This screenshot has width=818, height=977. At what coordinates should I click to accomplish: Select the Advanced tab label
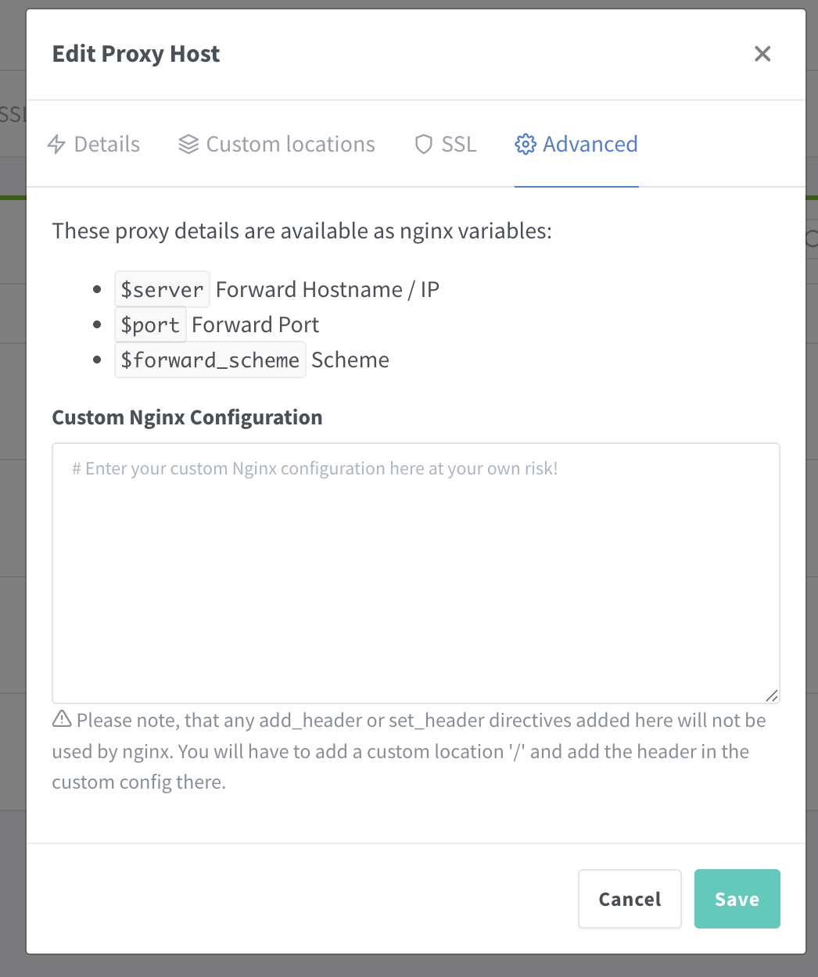[590, 145]
